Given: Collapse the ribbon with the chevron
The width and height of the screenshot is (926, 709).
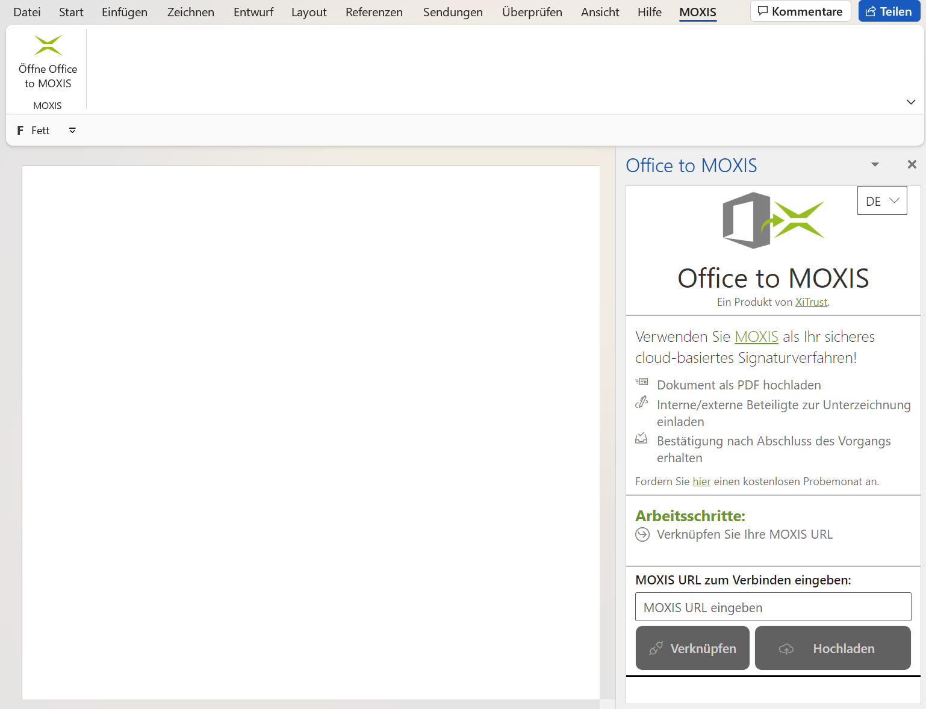Looking at the screenshot, I should [911, 102].
